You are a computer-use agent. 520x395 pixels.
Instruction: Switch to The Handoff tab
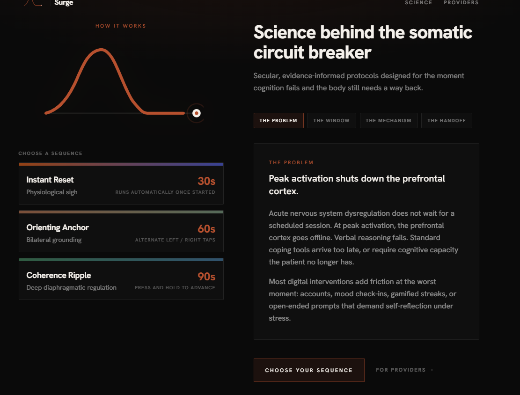tap(447, 120)
